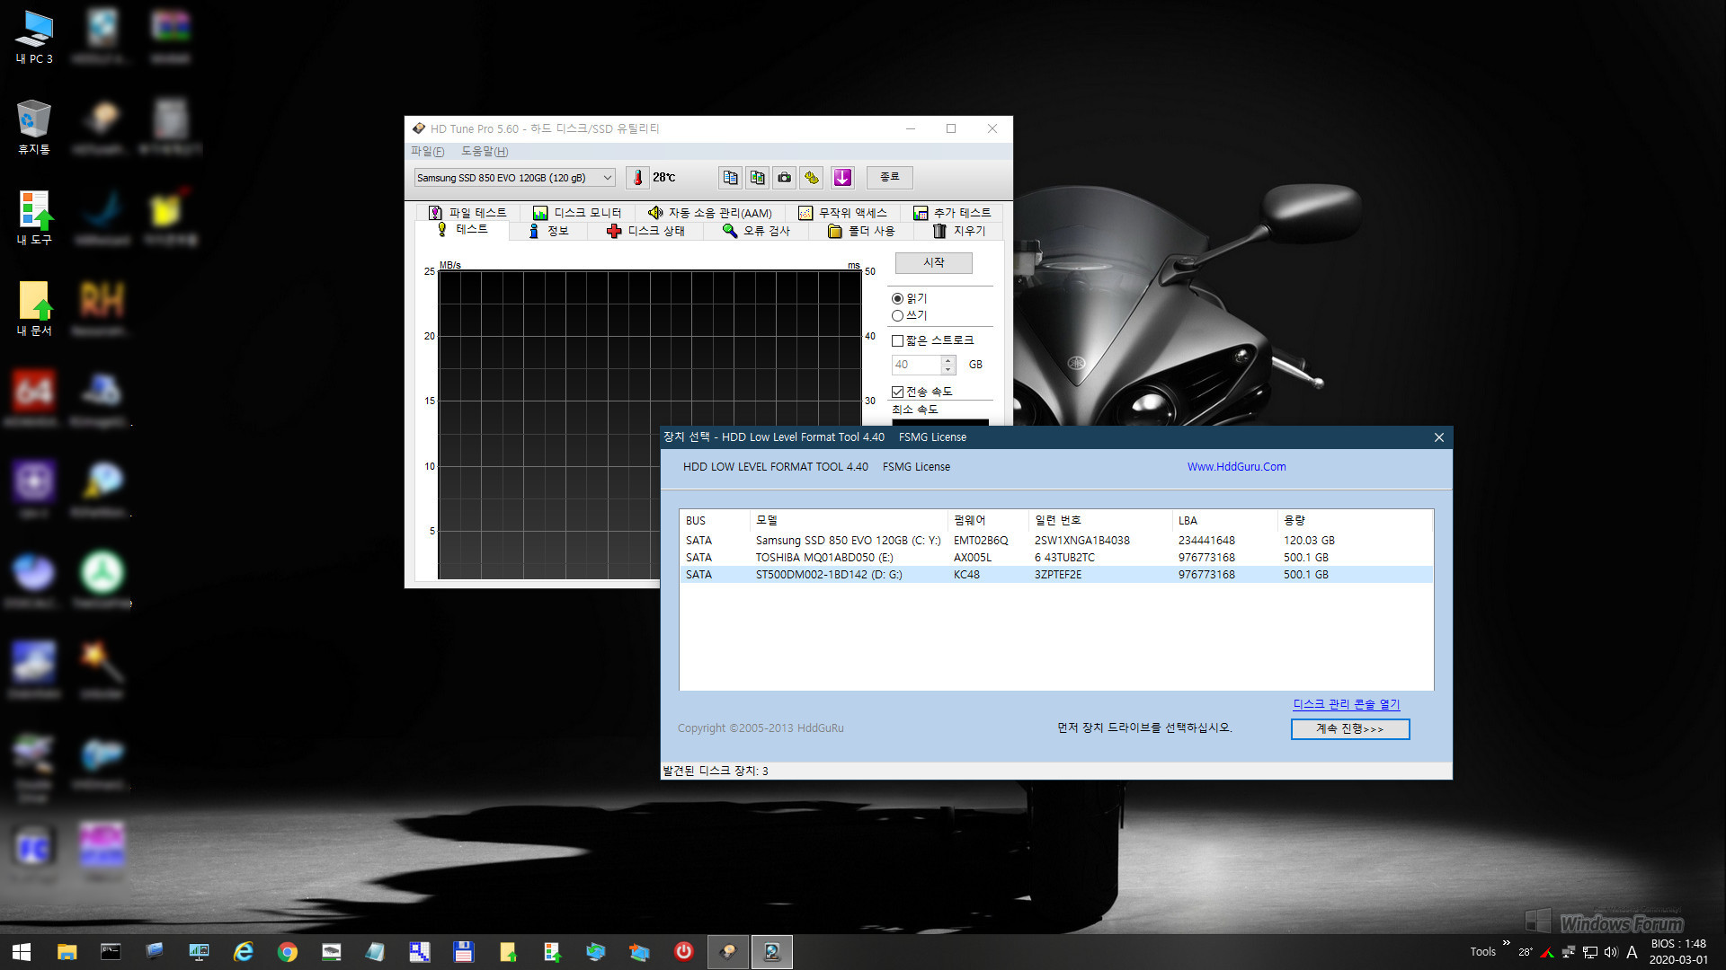The image size is (1726, 970).
Task: Click the copy screenshot icon in HD Tune toolbar
Action: pos(758,178)
